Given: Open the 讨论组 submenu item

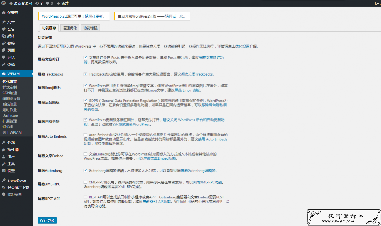Looking at the screenshot, I should [x=8, y=127].
